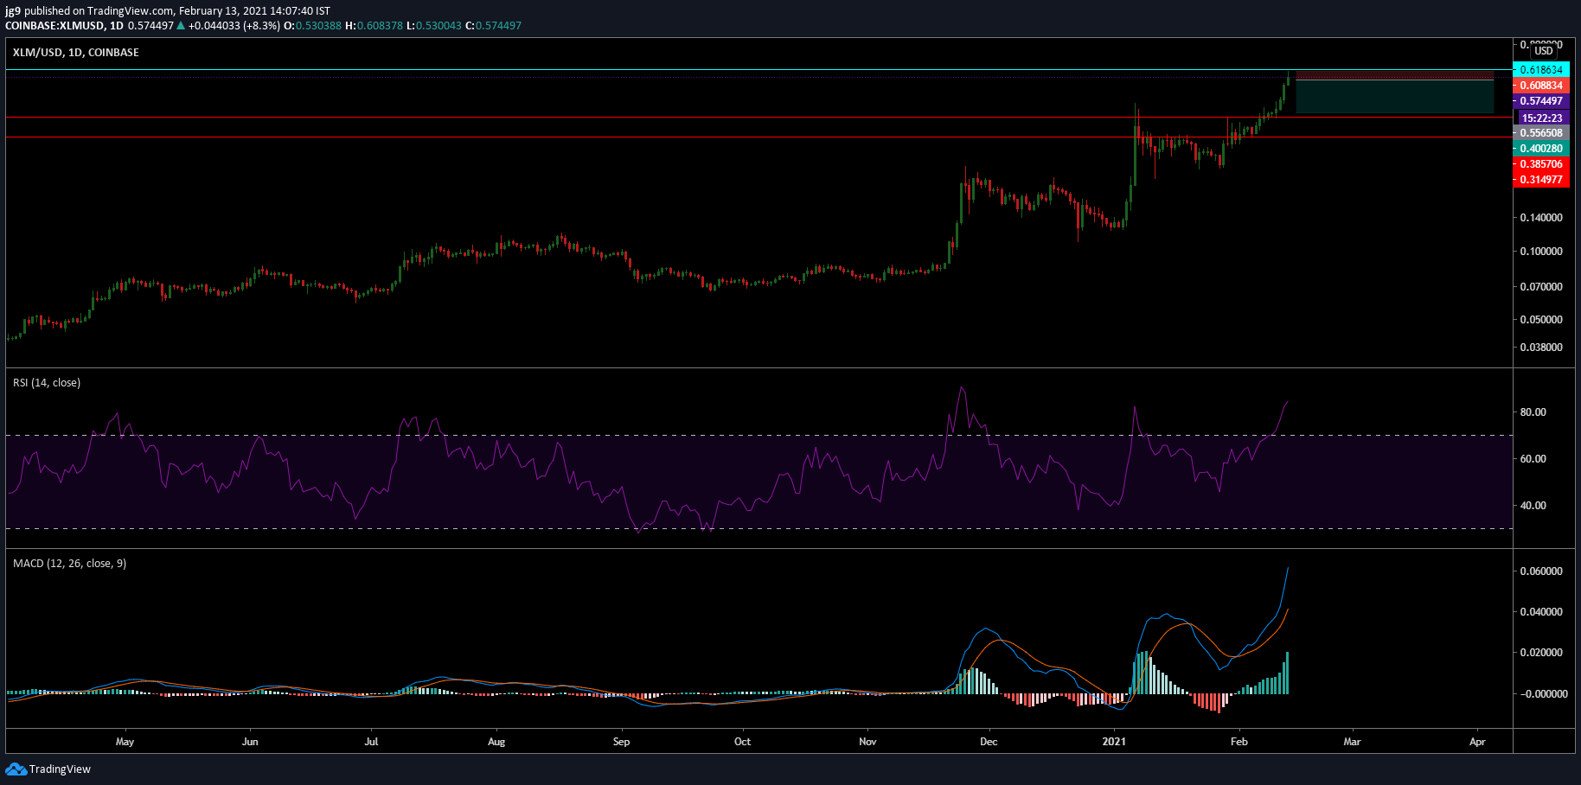
Task: Open the USD currency selector on price axis
Action: tap(1544, 51)
